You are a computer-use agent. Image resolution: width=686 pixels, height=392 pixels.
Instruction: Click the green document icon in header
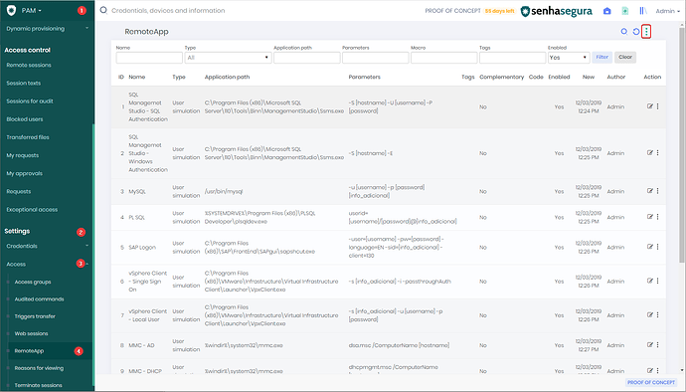click(624, 11)
